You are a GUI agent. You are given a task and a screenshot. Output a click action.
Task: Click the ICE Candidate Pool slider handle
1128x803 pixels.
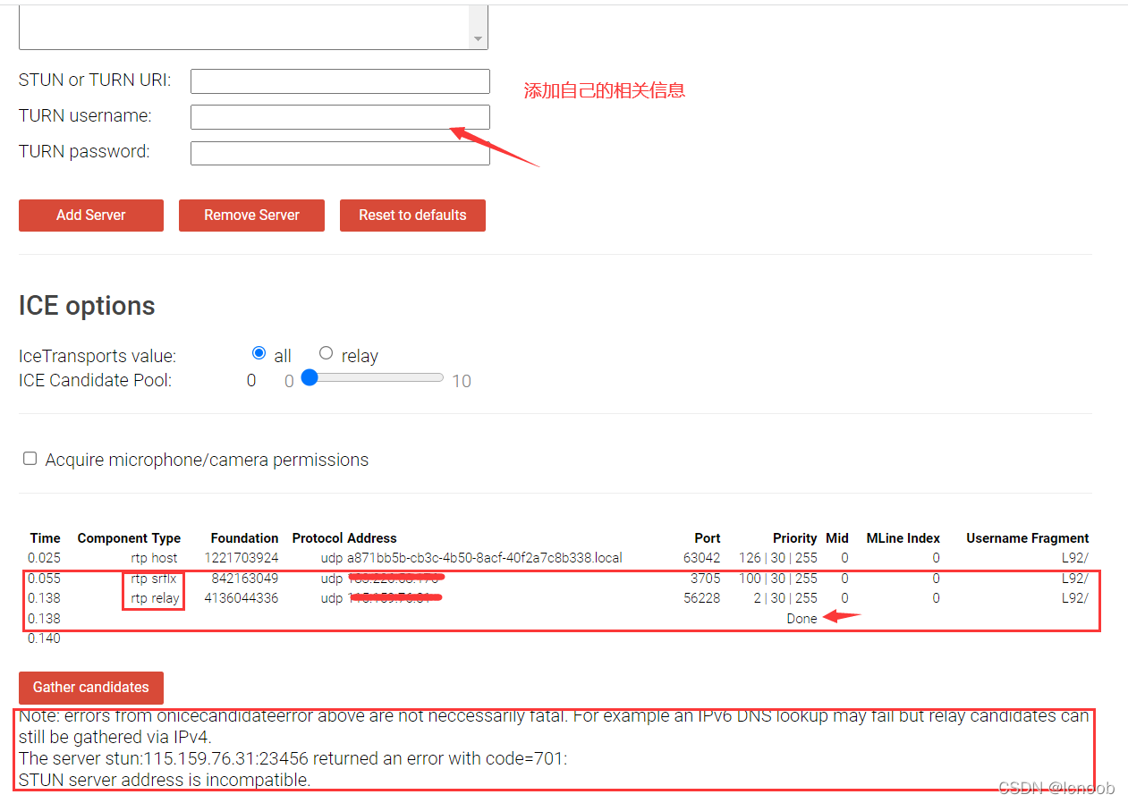click(x=310, y=378)
